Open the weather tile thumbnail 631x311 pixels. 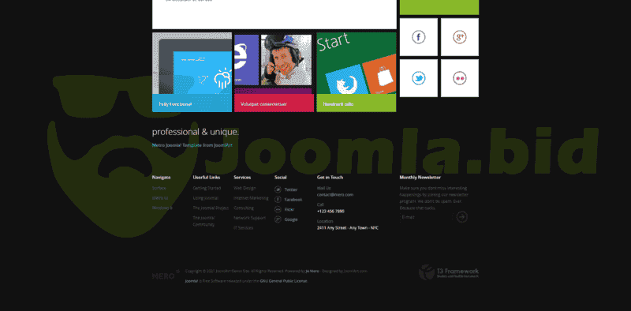pos(192,72)
